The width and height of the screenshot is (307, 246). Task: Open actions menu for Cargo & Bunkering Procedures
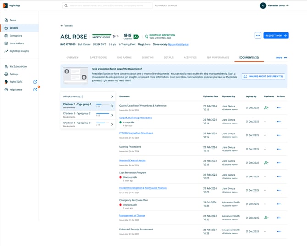tap(279, 122)
